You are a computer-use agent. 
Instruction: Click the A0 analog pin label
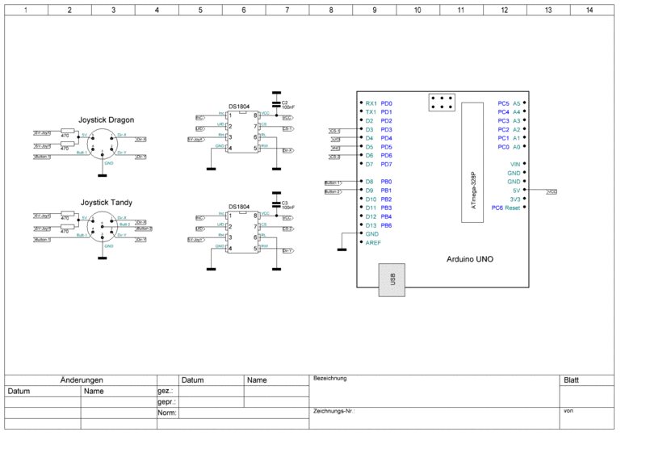(x=516, y=147)
